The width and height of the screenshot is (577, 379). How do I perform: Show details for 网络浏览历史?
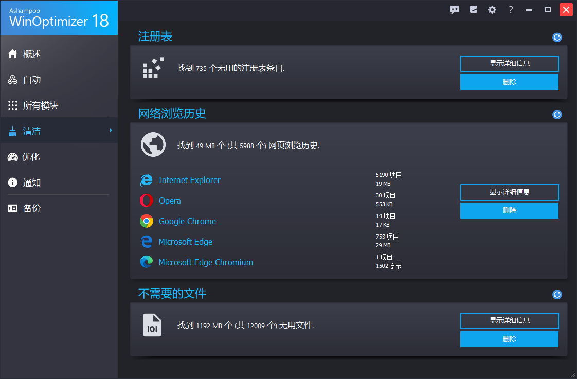pyautogui.click(x=509, y=192)
